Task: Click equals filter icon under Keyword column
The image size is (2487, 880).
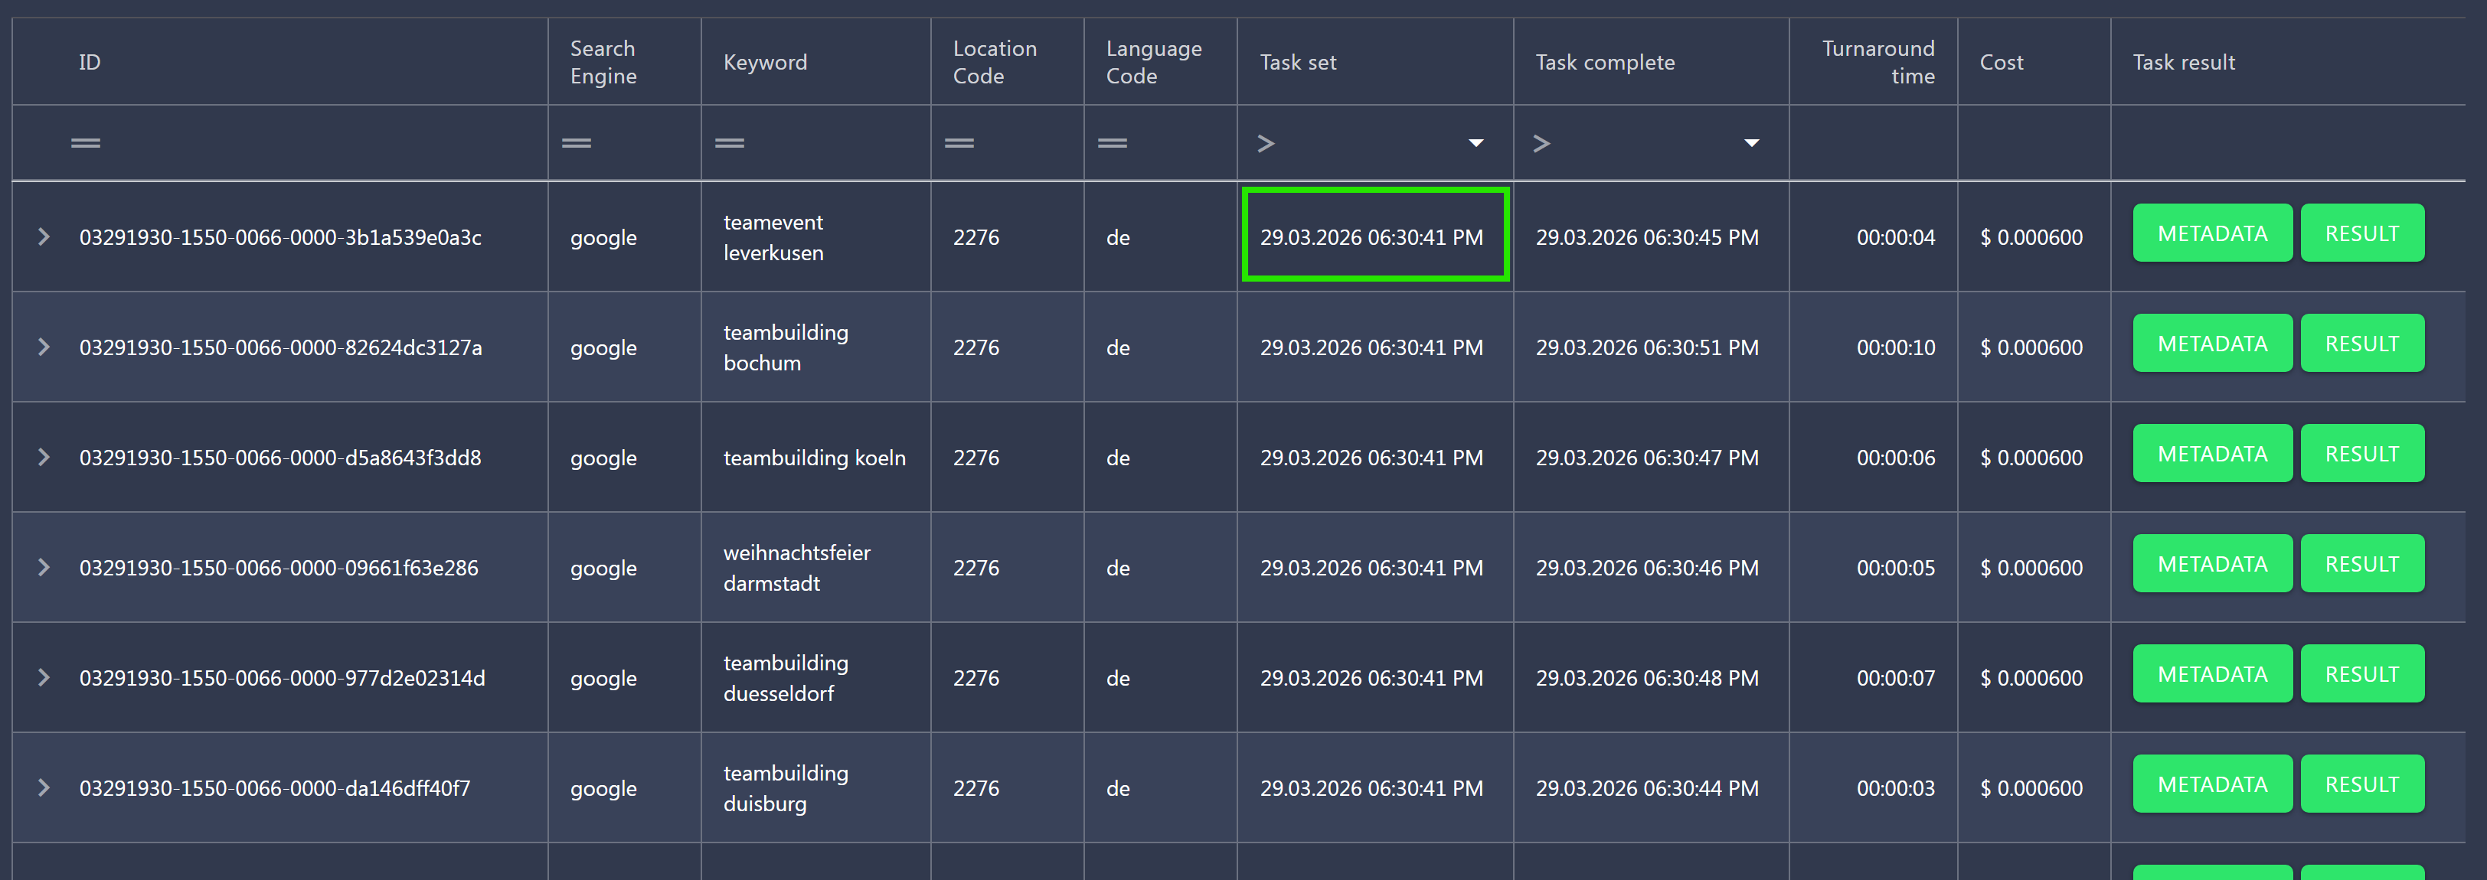Action: tap(729, 143)
